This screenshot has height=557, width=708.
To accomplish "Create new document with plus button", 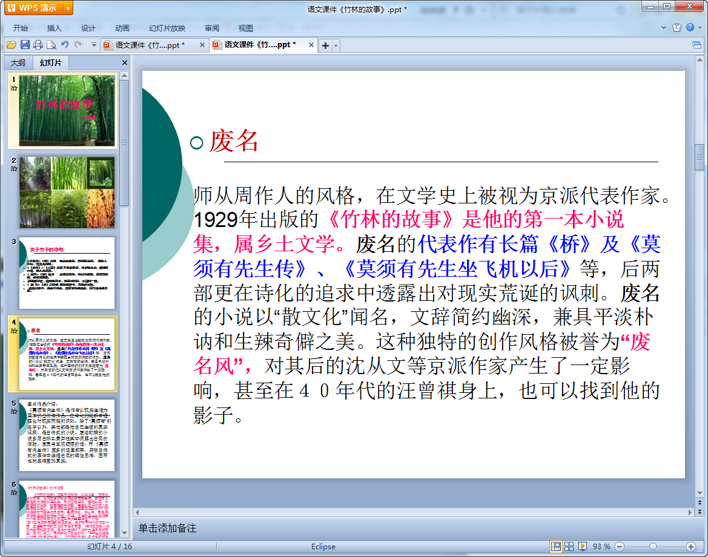I will click(x=326, y=45).
